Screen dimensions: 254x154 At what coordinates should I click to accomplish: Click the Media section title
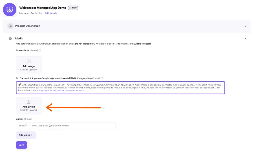19,39
